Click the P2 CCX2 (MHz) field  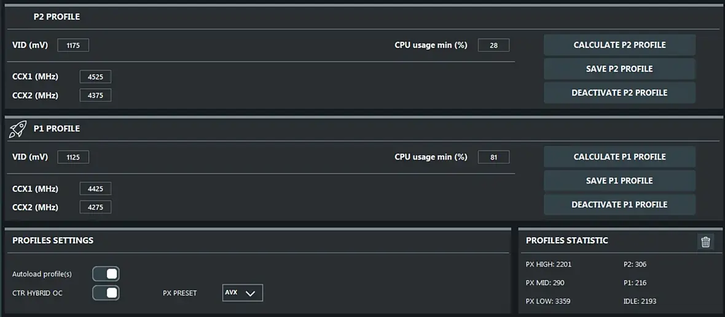pos(95,96)
